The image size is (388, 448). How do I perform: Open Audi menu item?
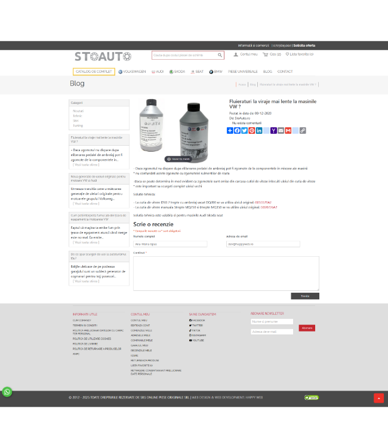[x=158, y=72]
